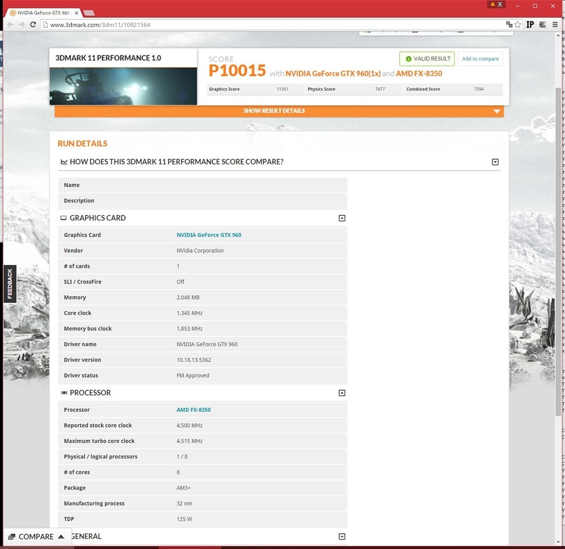Click the page scrollbar thumb
565x549 pixels.
(558, 251)
